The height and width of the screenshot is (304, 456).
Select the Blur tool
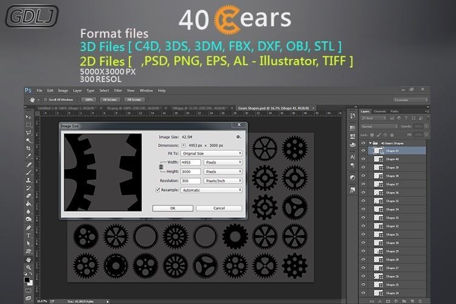tap(29, 212)
